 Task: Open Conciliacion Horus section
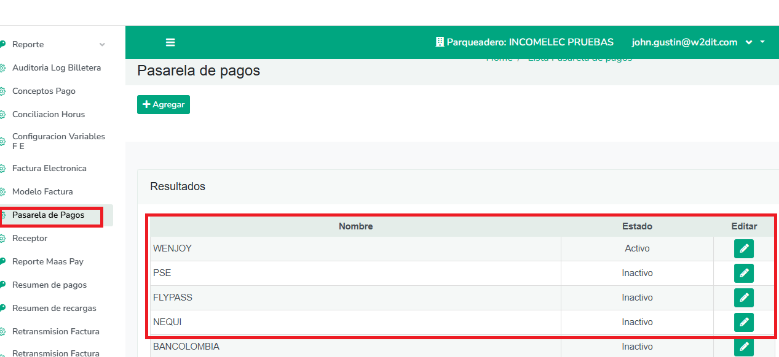tap(49, 115)
